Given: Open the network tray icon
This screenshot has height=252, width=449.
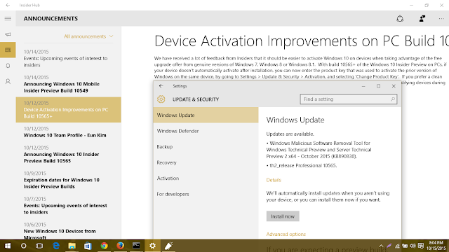Looking at the screenshot, I should 397,246.
